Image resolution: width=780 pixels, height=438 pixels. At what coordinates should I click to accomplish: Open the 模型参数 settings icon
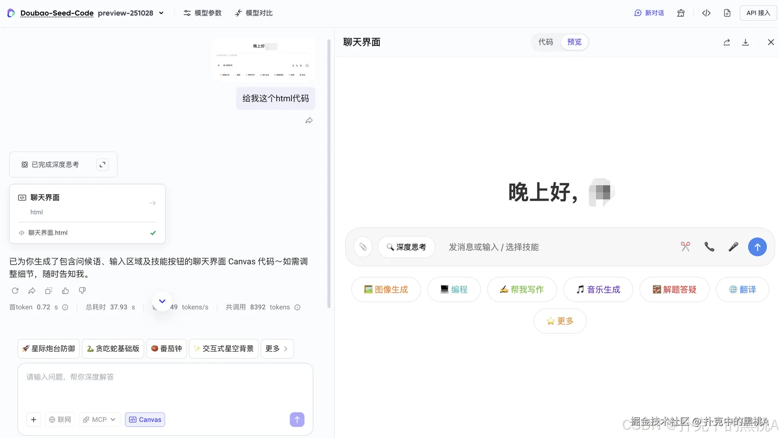188,13
